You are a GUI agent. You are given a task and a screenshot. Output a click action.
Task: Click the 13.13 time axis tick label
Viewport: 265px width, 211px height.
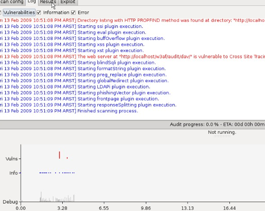tap(188, 208)
